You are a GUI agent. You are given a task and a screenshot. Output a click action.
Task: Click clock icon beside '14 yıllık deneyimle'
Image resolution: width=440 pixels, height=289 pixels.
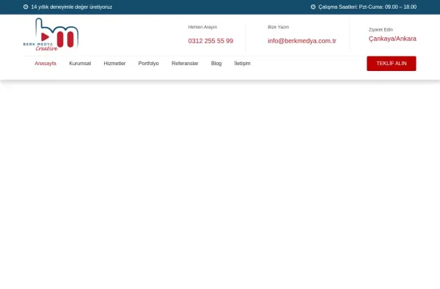(x=26, y=7)
